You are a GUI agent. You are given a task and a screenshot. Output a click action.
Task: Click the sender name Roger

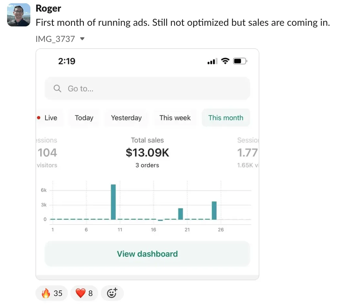48,8
